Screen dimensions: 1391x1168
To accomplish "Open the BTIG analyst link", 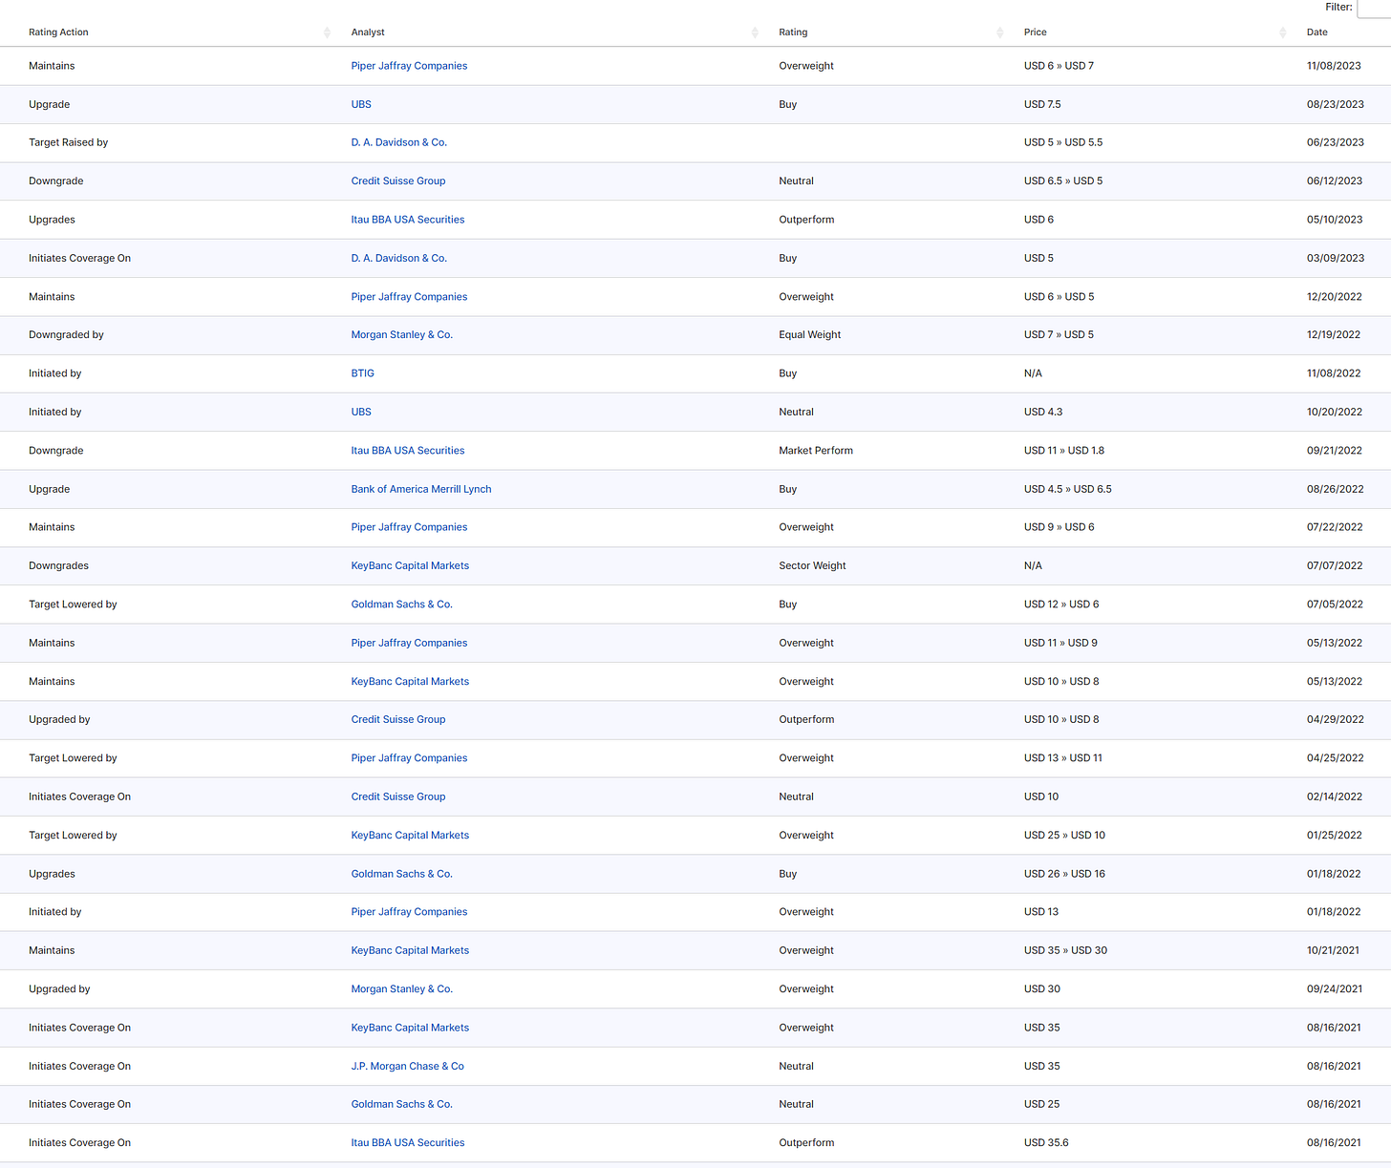I will [362, 373].
